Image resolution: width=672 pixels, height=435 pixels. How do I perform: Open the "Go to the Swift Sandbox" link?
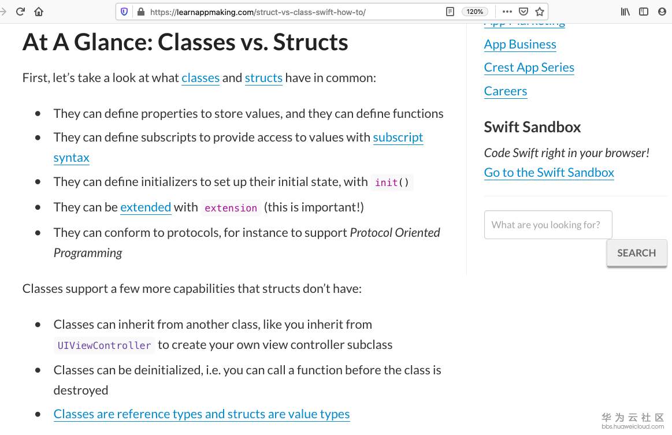pos(549,173)
